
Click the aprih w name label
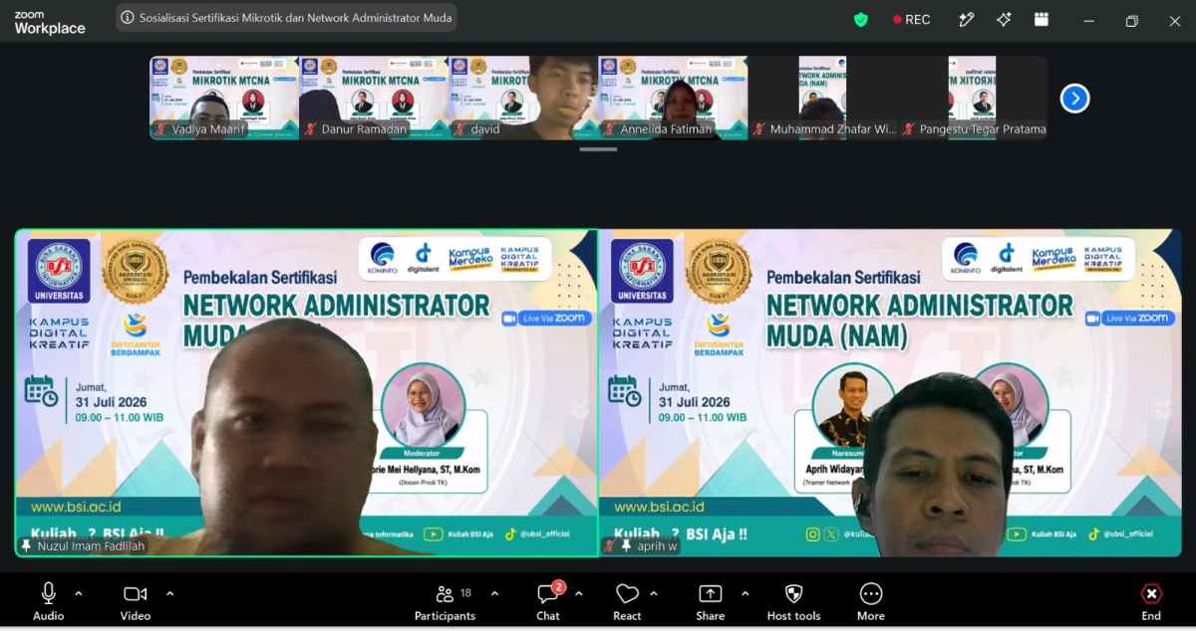tap(655, 545)
